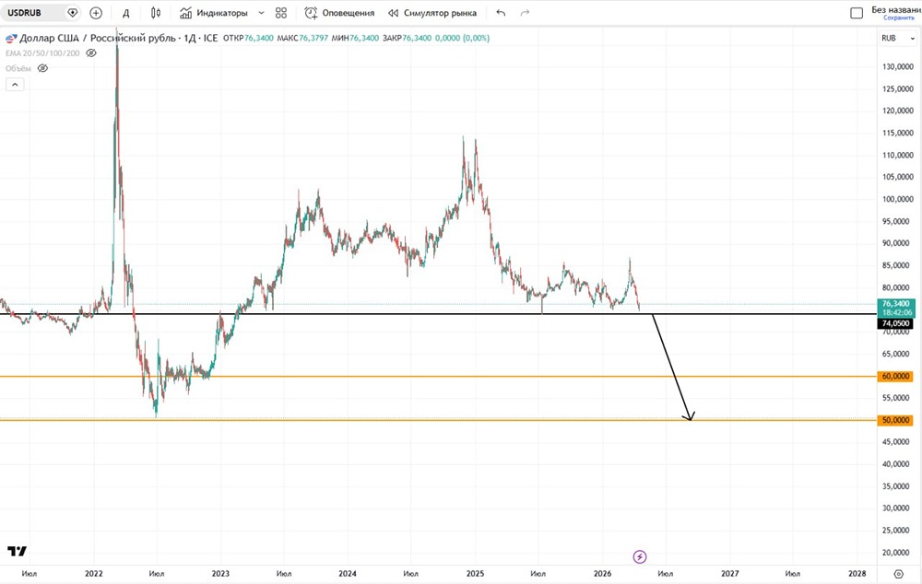Open chart settings gear at bottom right
Viewport: 922px width, 584px height.
pyautogui.click(x=898, y=574)
